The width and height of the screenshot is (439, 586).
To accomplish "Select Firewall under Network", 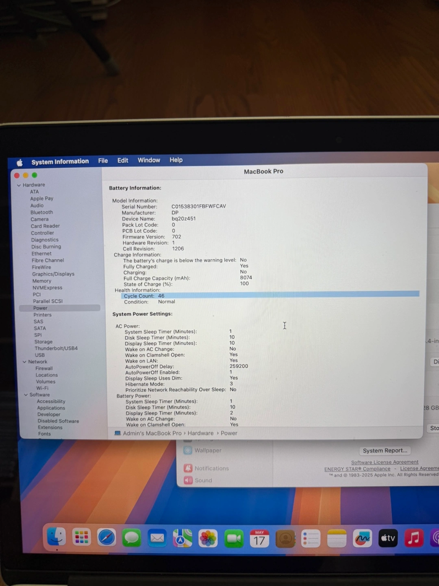I will click(44, 368).
